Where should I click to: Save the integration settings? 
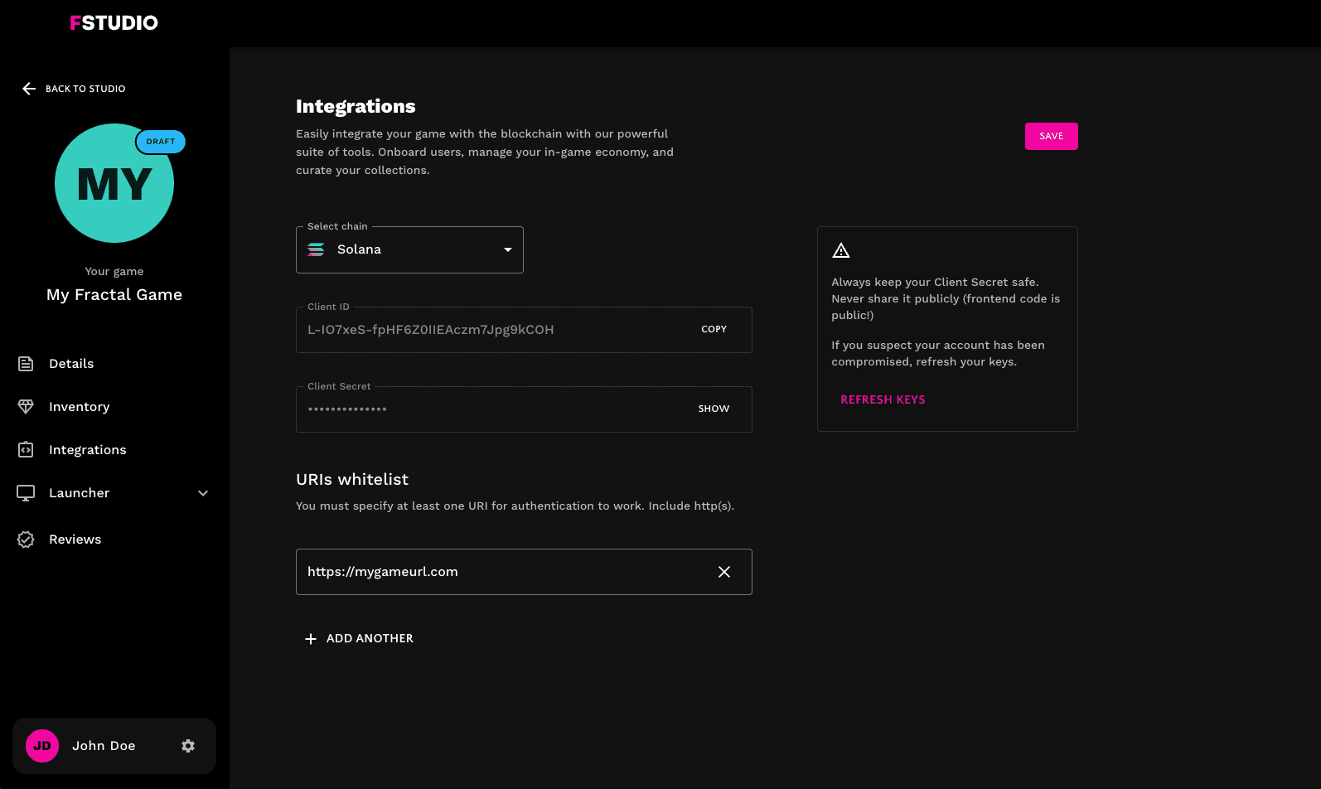[1052, 136]
